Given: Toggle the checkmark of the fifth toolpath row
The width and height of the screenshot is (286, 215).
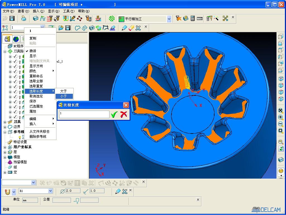Looking at the screenshot, I should click(x=15, y=76).
